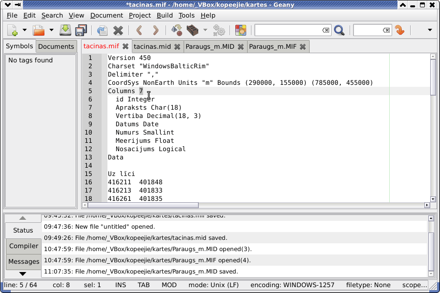Jump to the entered line (orange arrow)
The height and width of the screenshot is (293, 440).
coord(399,30)
